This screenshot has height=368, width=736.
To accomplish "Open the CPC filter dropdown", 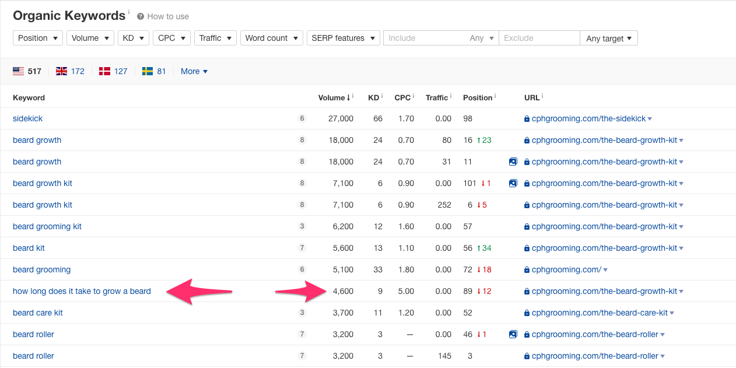I will pyautogui.click(x=172, y=38).
